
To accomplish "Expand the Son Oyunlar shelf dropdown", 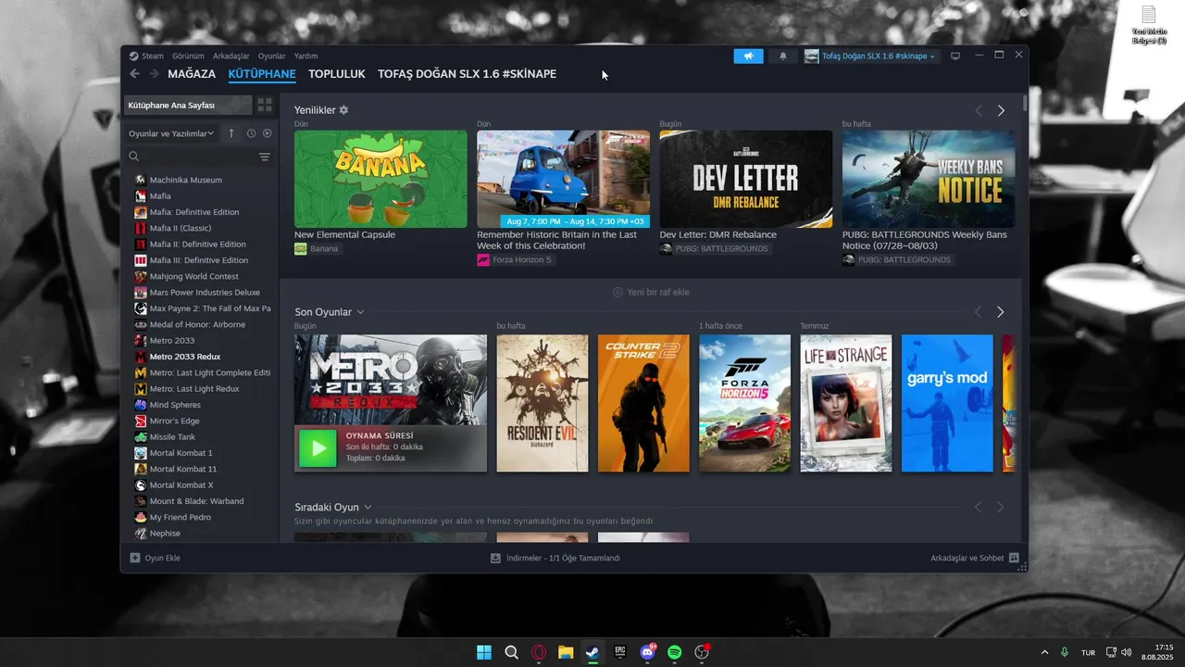I will [x=360, y=312].
